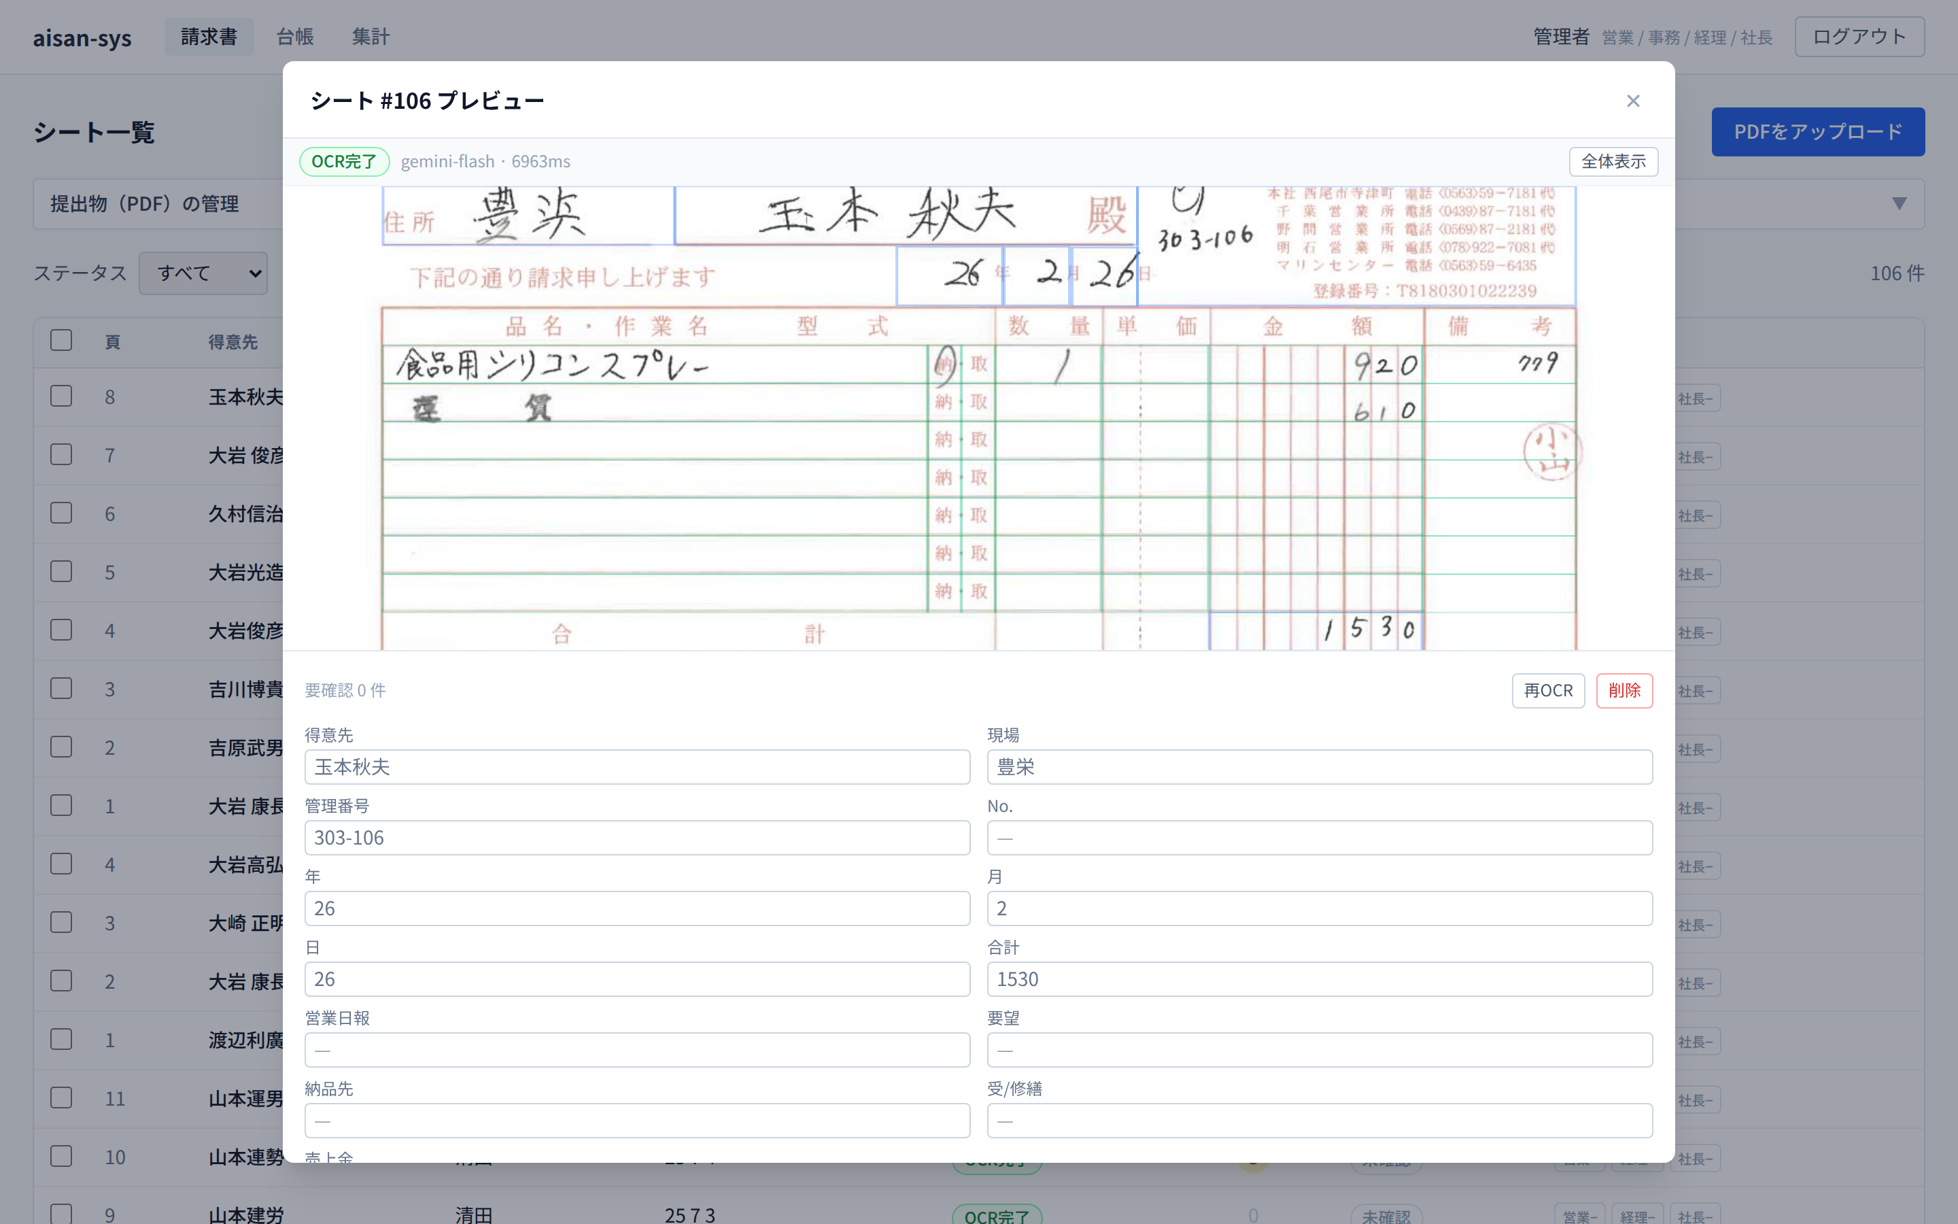Image resolution: width=1958 pixels, height=1224 pixels.
Task: Open the ステータス dropdown showing すべて
Action: (203, 273)
